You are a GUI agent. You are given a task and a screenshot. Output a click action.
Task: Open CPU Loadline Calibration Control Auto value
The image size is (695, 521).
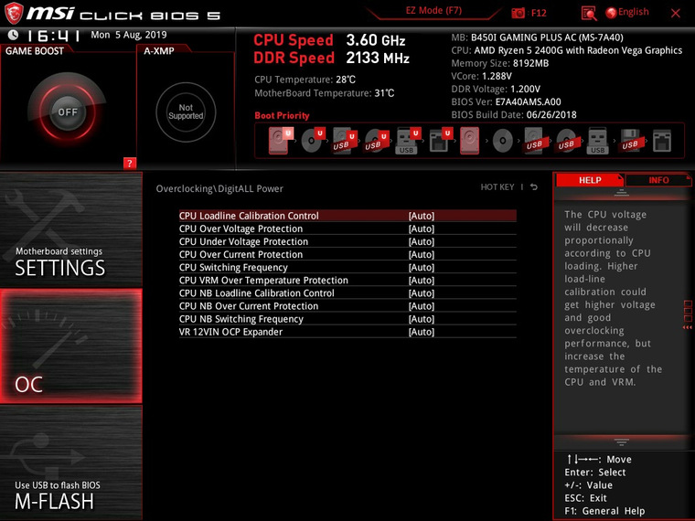point(422,216)
